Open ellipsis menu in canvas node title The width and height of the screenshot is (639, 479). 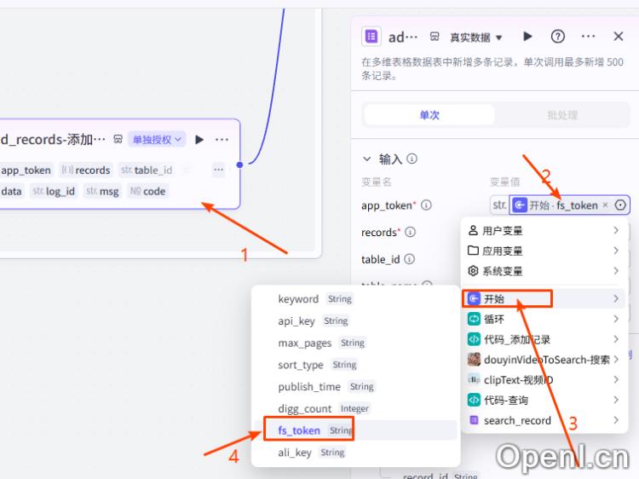tap(222, 140)
